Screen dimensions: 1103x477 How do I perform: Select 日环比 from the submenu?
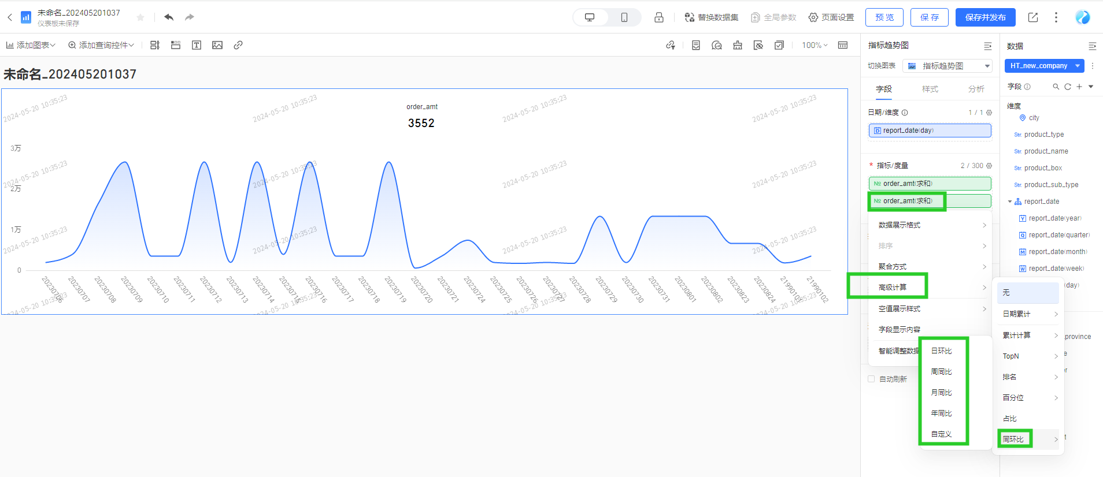pyautogui.click(x=941, y=351)
